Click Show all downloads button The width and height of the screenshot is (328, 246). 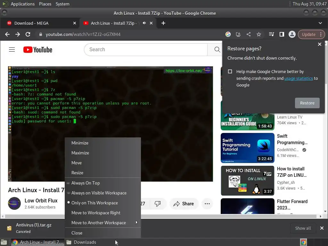click(x=303, y=228)
